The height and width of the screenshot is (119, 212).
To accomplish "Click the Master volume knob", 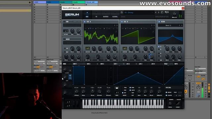I will 174,14.
